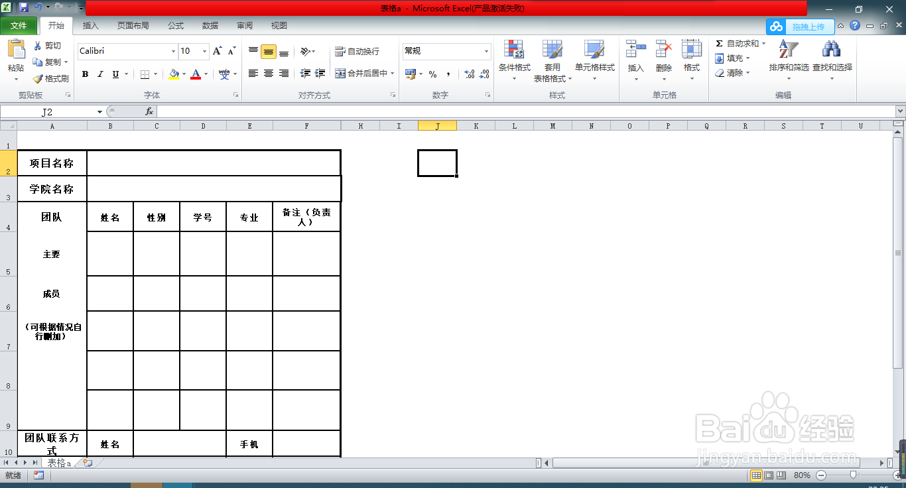Click the zoom out minus button
This screenshot has height=488, width=906.
821,475
